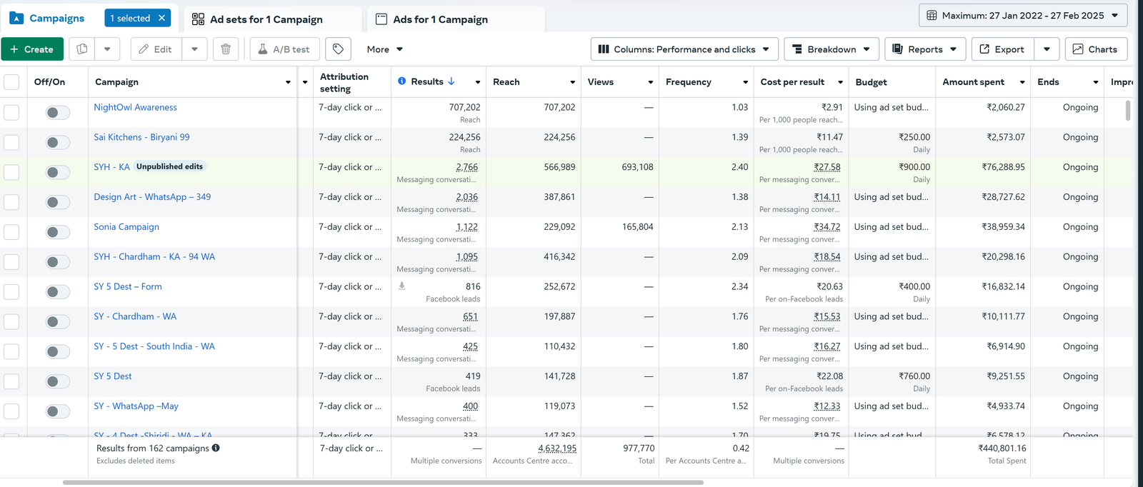Click the horizontal scrollbar at table bottom
This screenshot has height=487, width=1143.
pyautogui.click(x=383, y=483)
